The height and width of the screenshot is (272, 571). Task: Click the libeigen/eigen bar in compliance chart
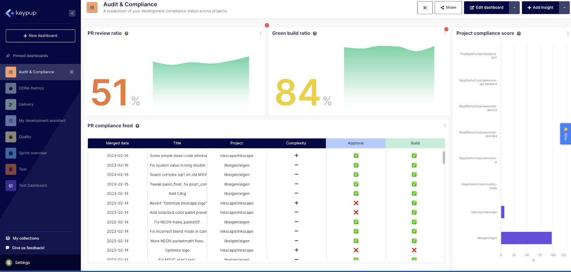pyautogui.click(x=526, y=238)
